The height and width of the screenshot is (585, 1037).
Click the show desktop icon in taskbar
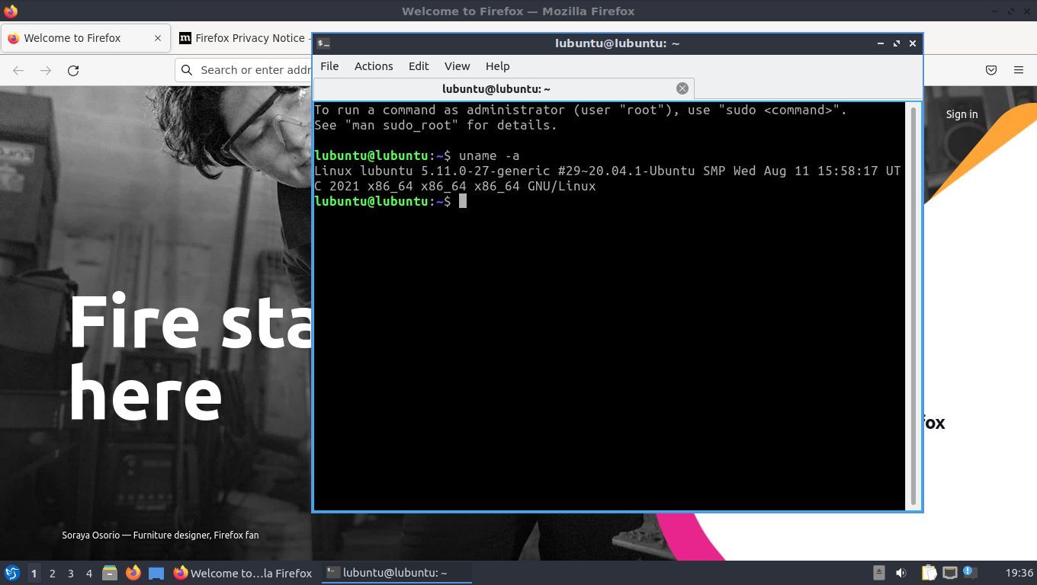[156, 573]
